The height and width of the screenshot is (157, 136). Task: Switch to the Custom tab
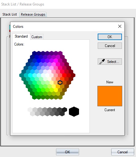37,37
